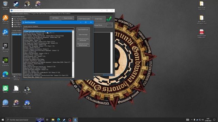Click the mod list scrollbar up arrow
The width and height of the screenshot is (218, 122).
point(73,32)
